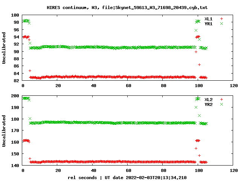Click the isolated XL2 point near 148

[199, 156]
